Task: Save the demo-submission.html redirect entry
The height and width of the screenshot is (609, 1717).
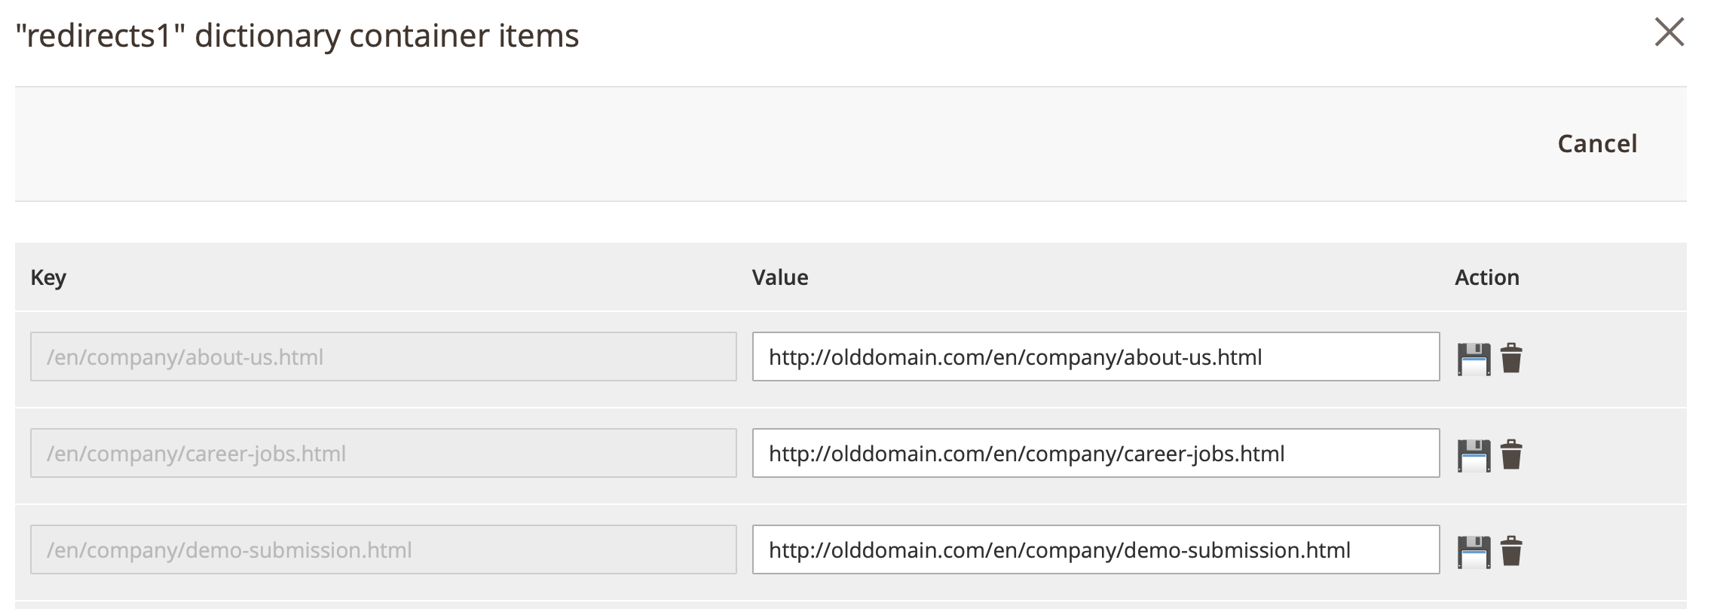Action: (x=1474, y=552)
